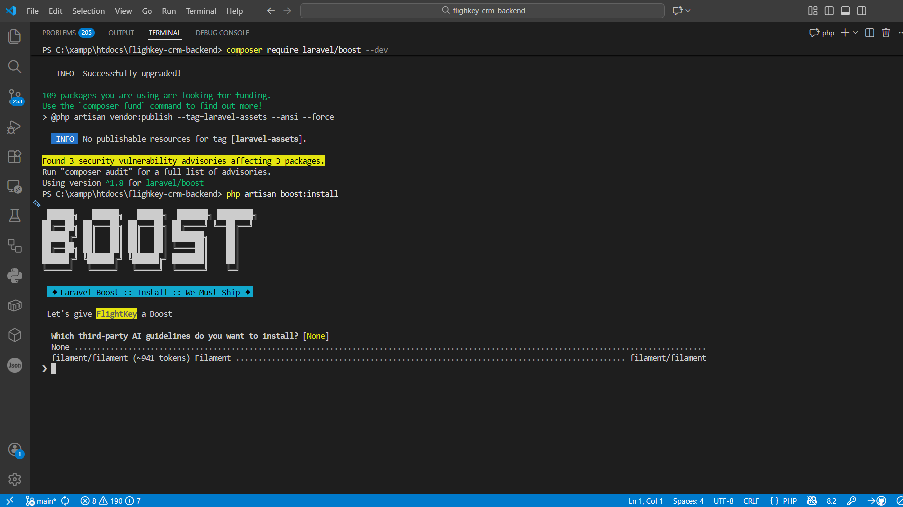Expand the new terminal launch profile dropdown
Image resolution: width=903 pixels, height=507 pixels.
(x=856, y=33)
